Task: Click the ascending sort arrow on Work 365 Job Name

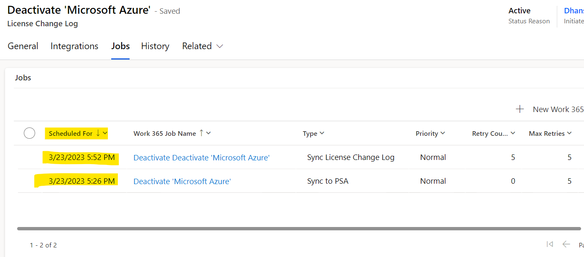Action: point(201,133)
